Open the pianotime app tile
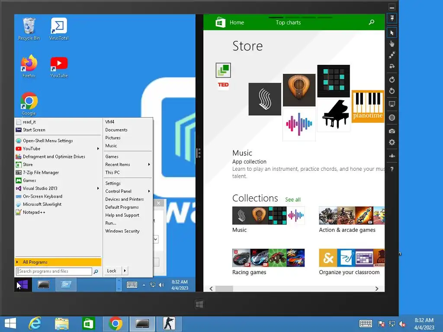 (368, 106)
